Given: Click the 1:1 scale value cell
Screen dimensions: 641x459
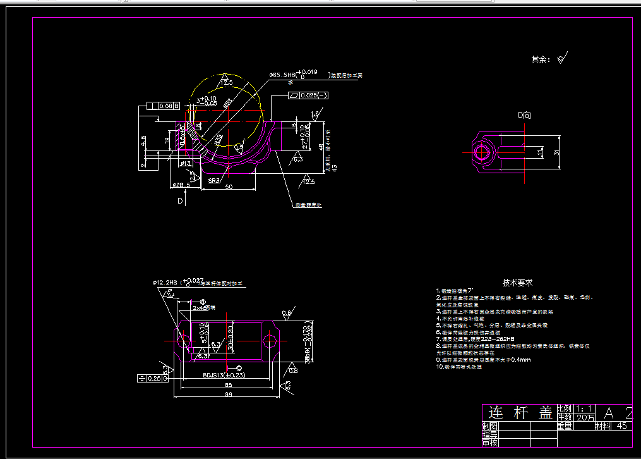Looking at the screenshot, I should tap(584, 408).
